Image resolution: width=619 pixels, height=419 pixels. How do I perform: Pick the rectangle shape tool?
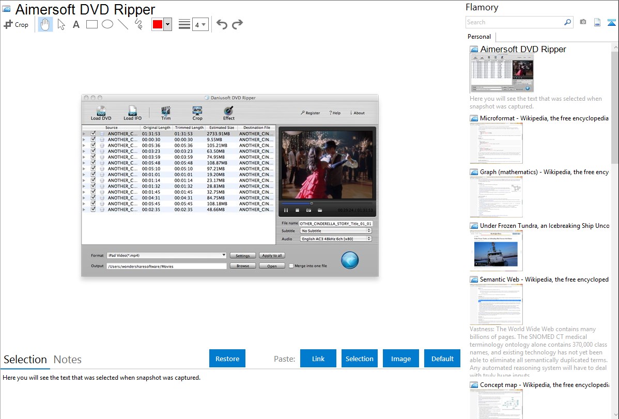[92, 24]
